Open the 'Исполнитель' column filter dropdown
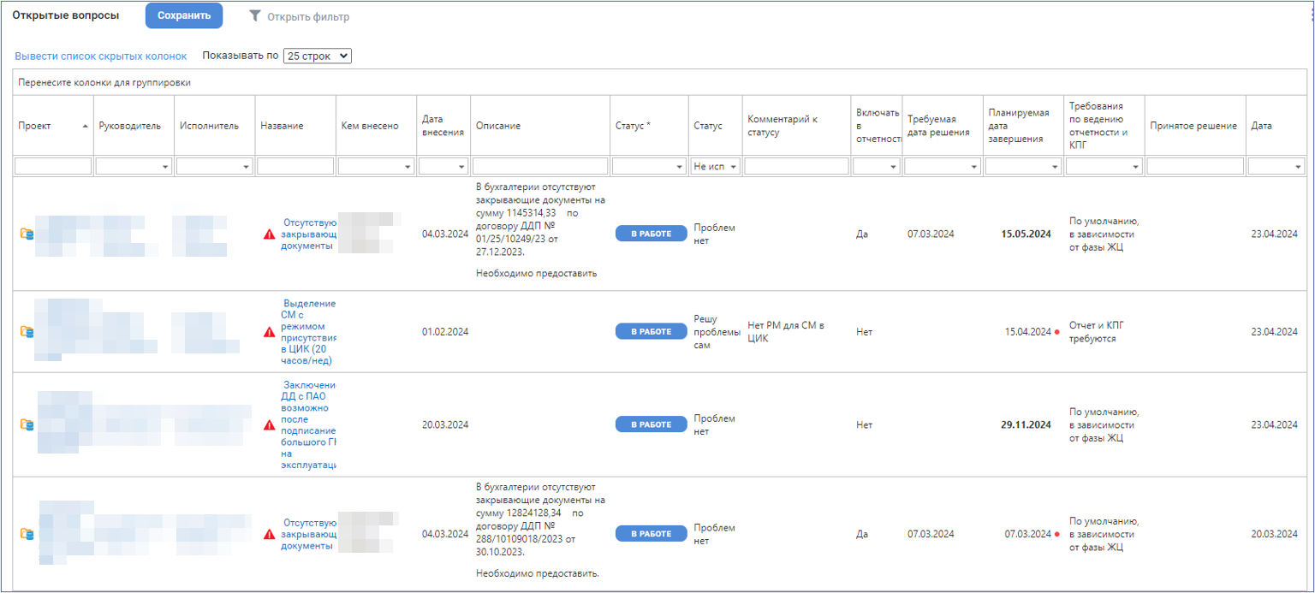The height and width of the screenshot is (593, 1315). [247, 167]
